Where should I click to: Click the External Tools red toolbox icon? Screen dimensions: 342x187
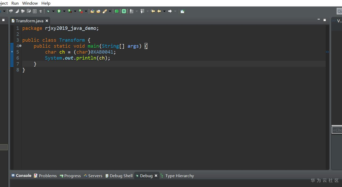point(81,11)
